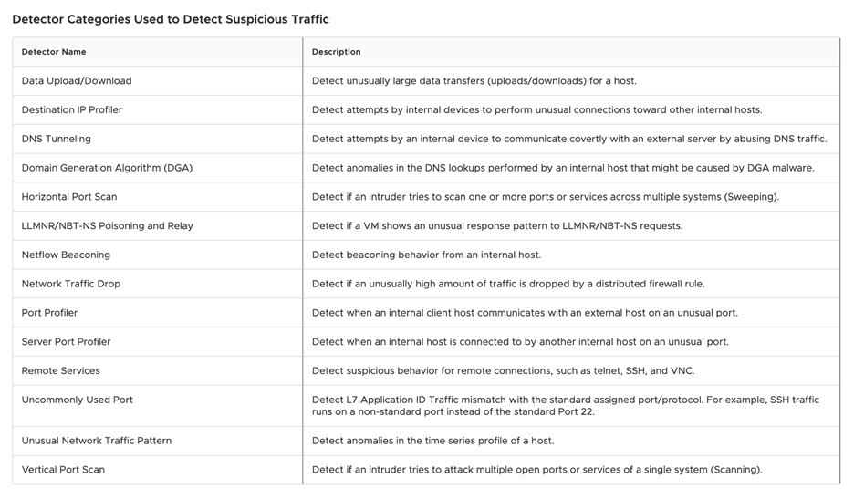Image resolution: width=854 pixels, height=499 pixels.
Task: Click the Description column header
Action: [x=337, y=52]
